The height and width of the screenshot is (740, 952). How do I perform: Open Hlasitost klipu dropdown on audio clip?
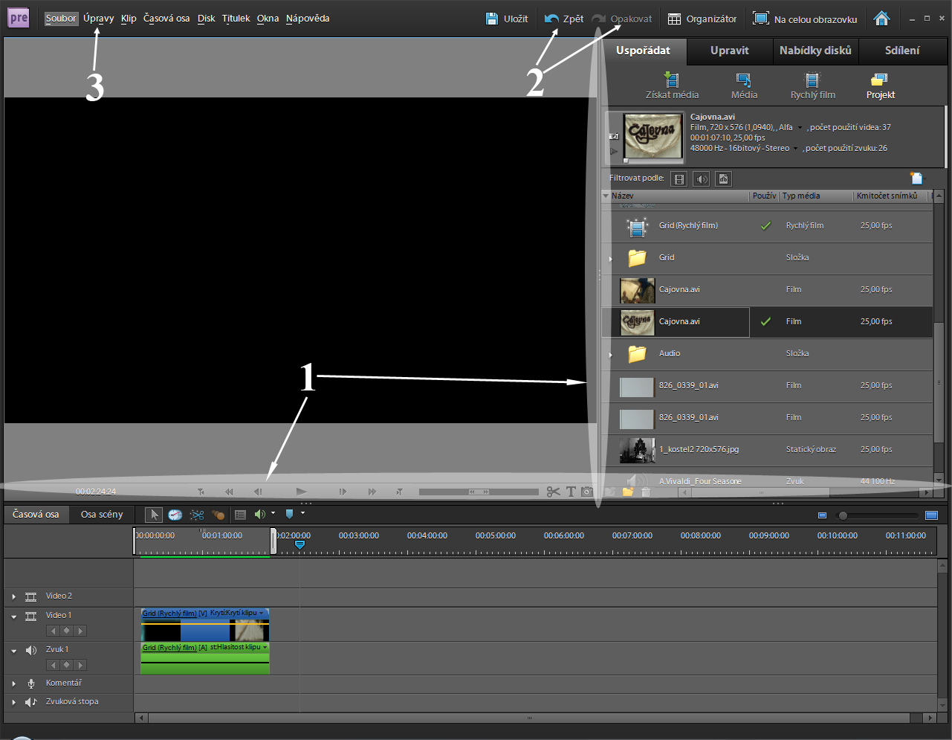265,647
